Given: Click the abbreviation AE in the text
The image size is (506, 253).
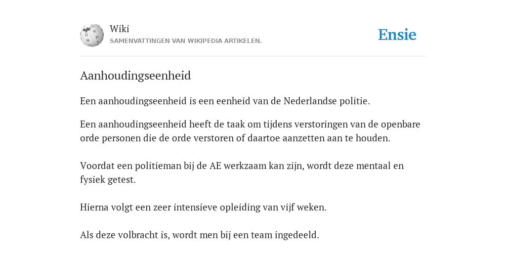Looking at the screenshot, I should [x=215, y=166].
